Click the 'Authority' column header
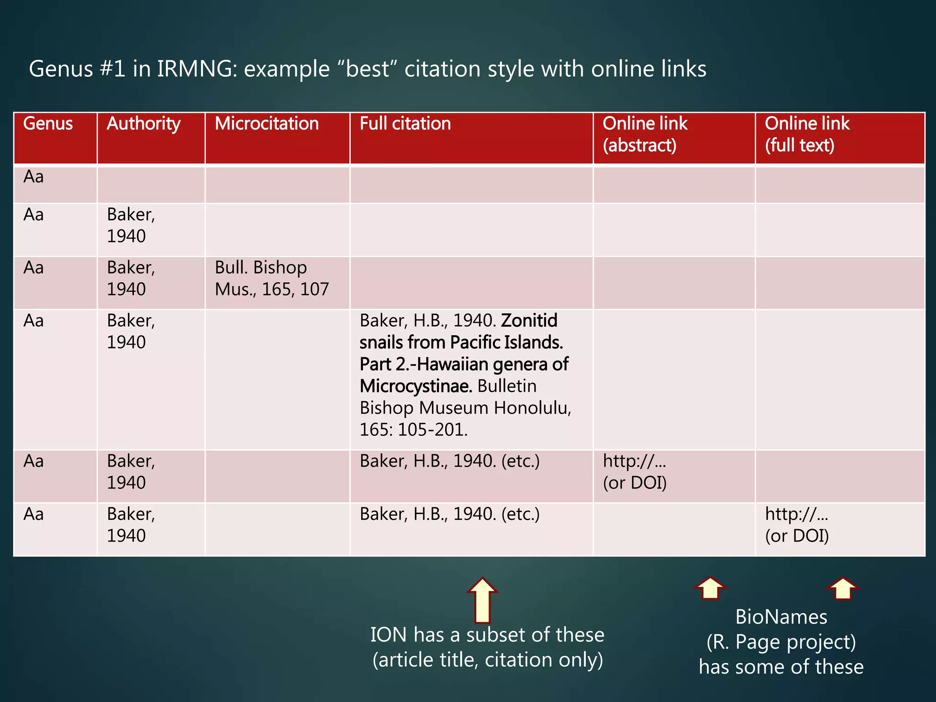936x702 pixels. point(151,138)
